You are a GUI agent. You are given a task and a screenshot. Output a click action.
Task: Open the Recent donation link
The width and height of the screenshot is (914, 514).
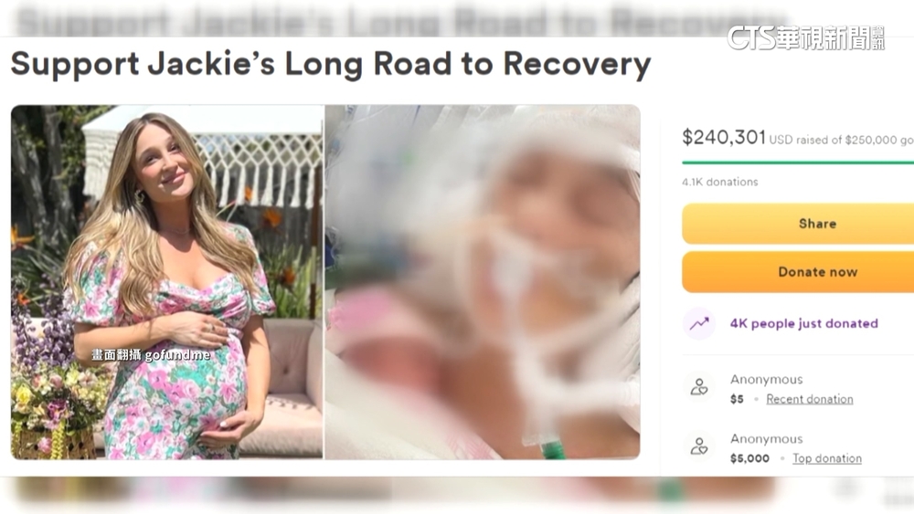tap(809, 399)
